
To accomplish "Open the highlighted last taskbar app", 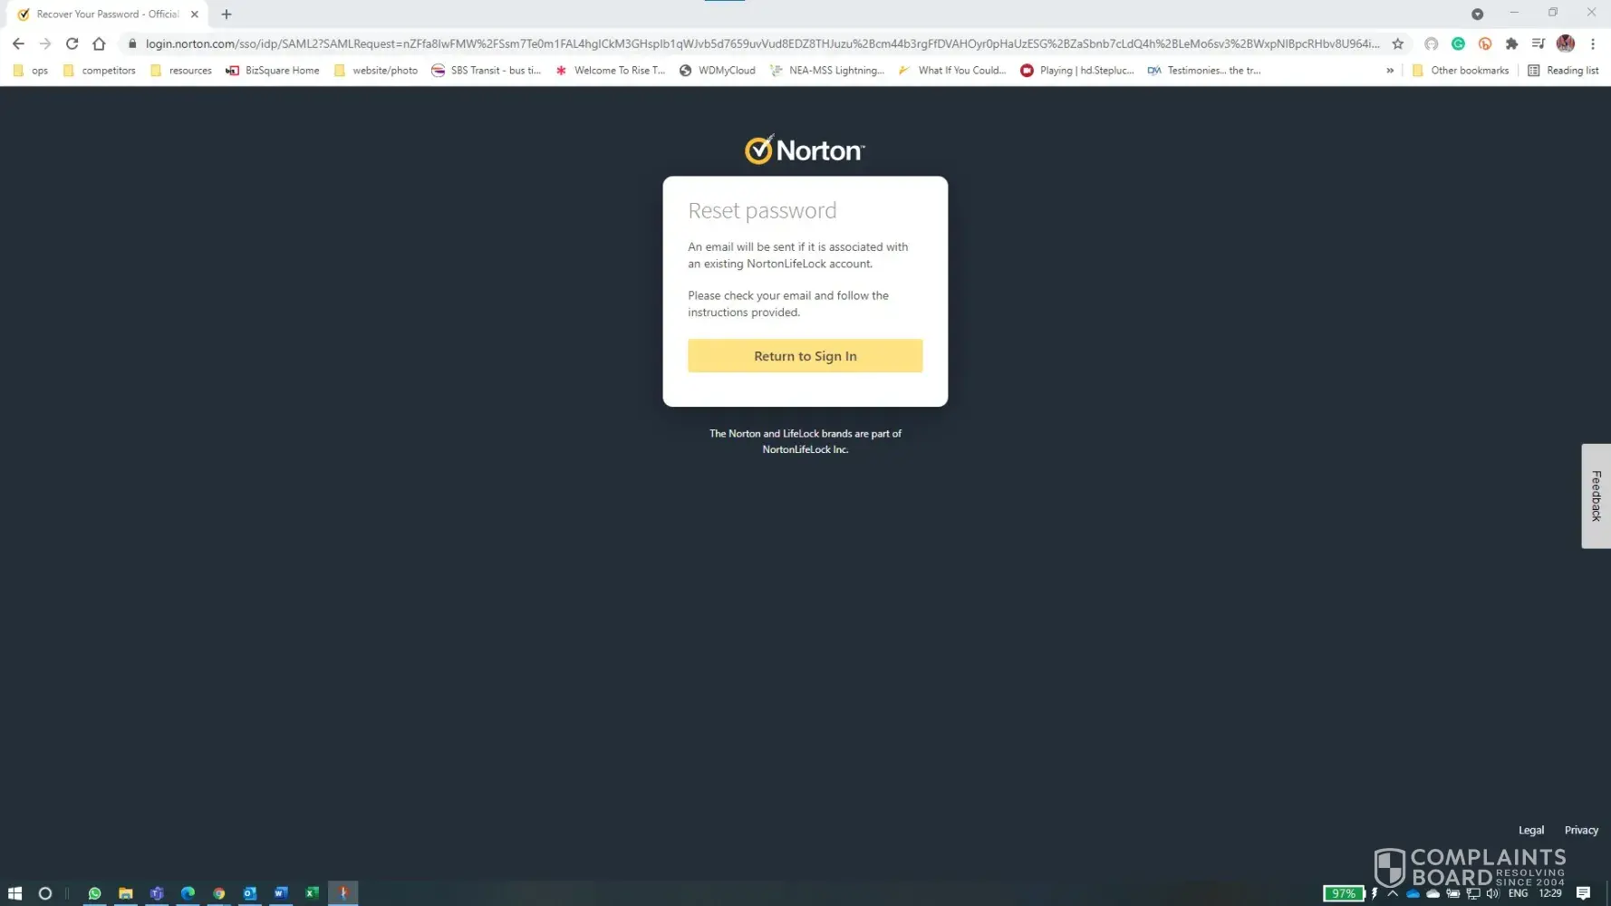I will point(343,893).
